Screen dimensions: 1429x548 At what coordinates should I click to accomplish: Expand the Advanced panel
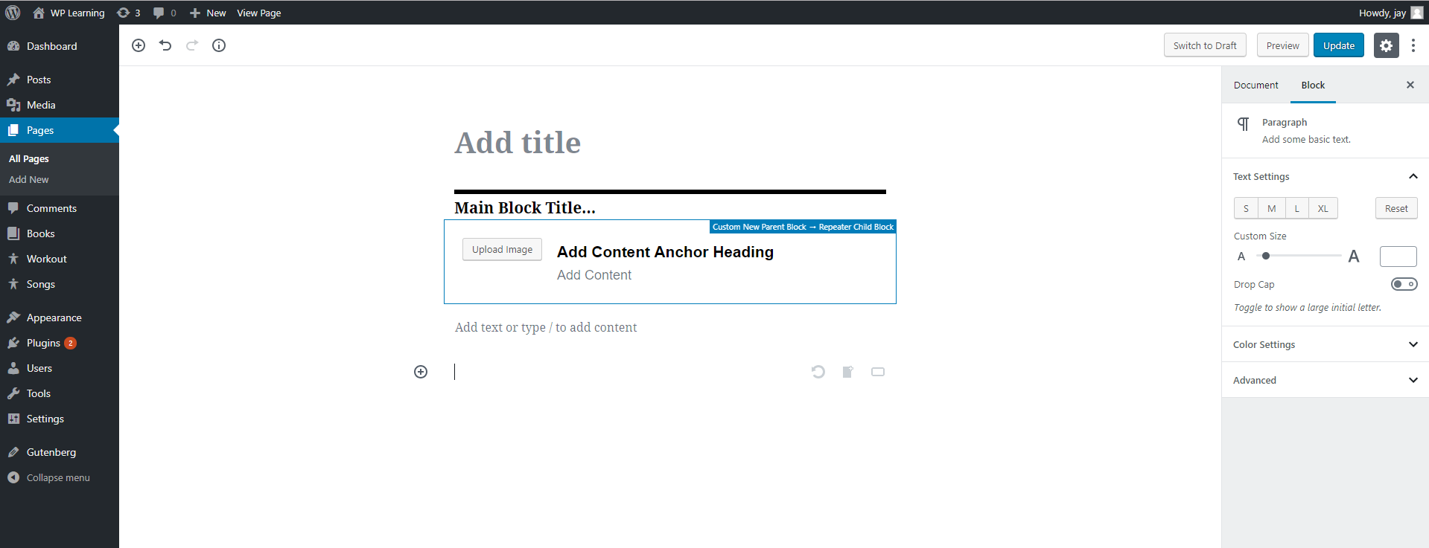1325,380
